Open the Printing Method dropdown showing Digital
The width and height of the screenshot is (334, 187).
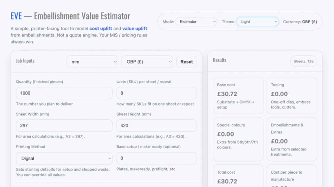[64, 158]
